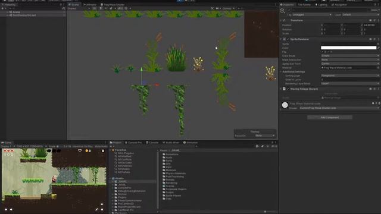Screen dimensions: 381x214
Task: Click Arena scene icon in Hierarchy
Action: coord(11,12)
